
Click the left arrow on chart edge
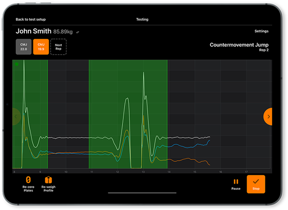point(16,116)
